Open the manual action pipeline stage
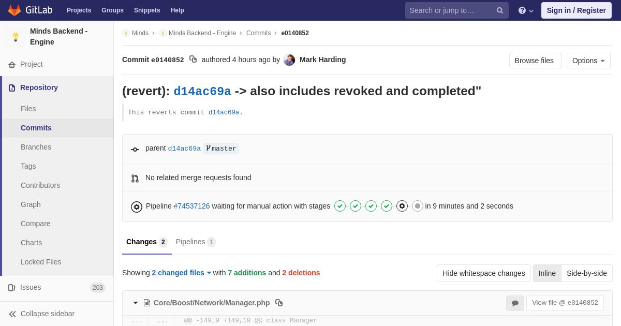This screenshot has width=621, height=326. [x=402, y=206]
